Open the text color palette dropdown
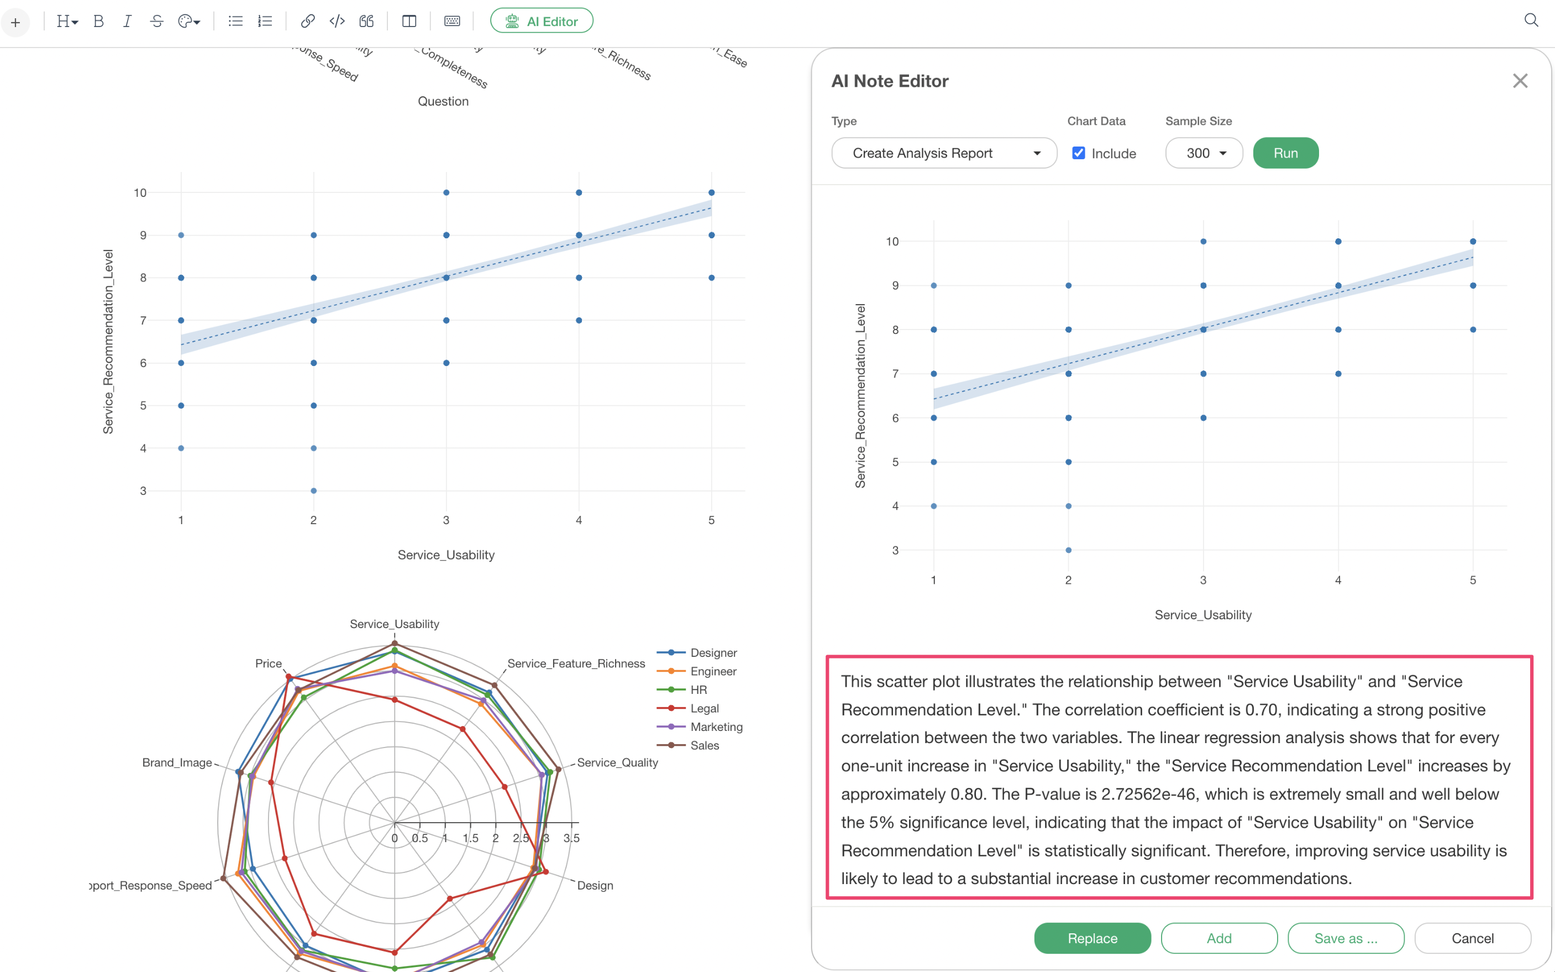Image resolution: width=1555 pixels, height=972 pixels. [x=189, y=21]
